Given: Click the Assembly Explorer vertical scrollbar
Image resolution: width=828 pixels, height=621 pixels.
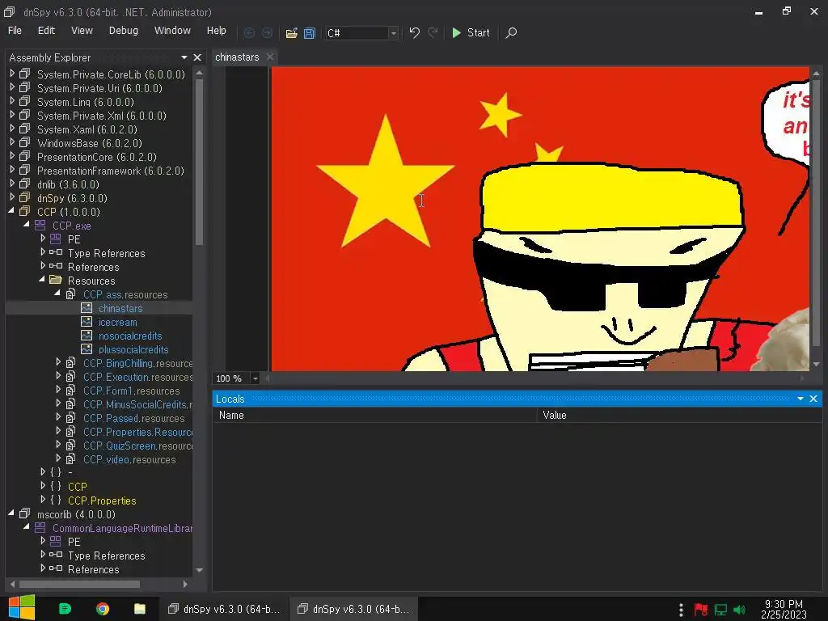Looking at the screenshot, I should tap(199, 162).
